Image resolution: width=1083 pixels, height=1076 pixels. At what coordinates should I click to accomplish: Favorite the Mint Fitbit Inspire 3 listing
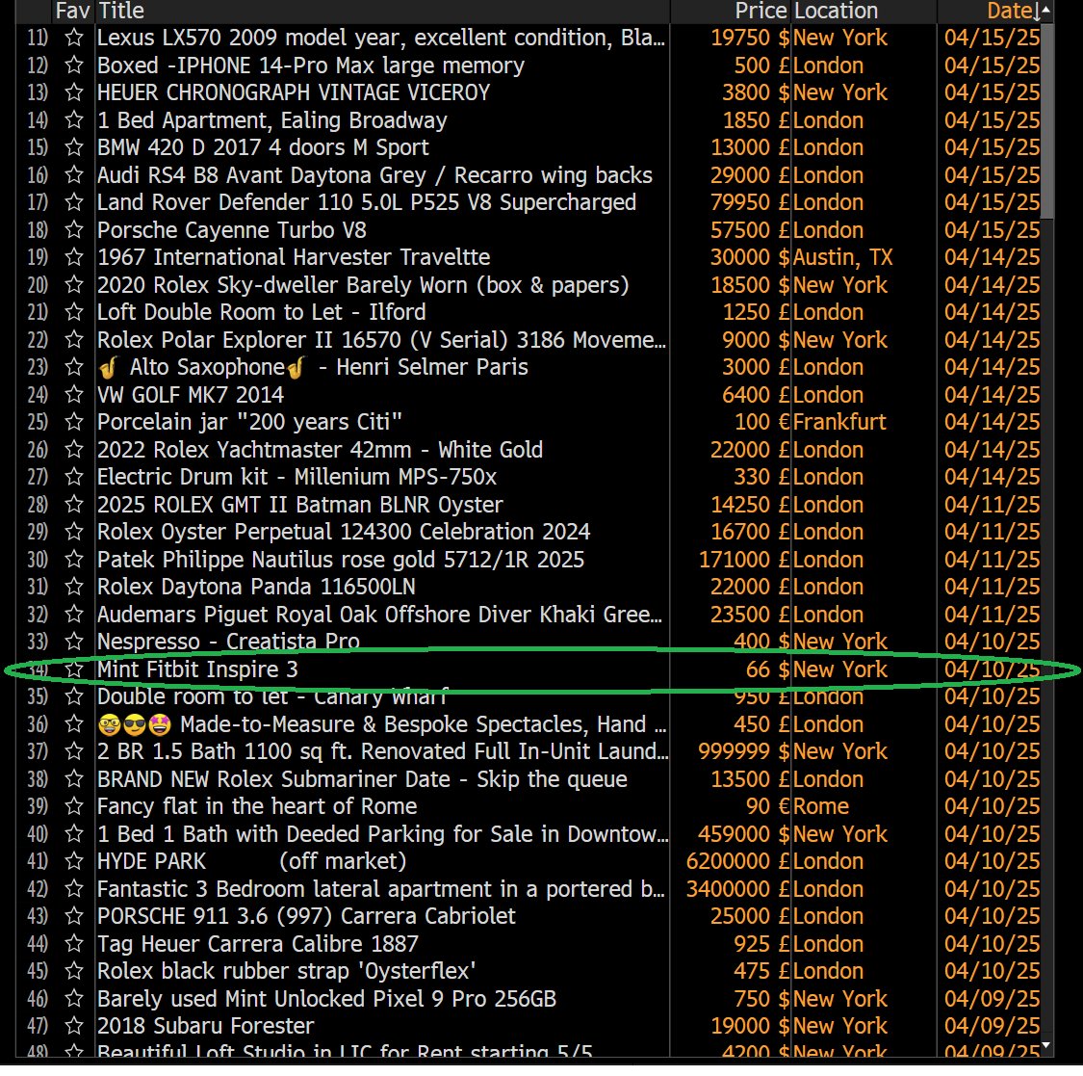click(74, 669)
